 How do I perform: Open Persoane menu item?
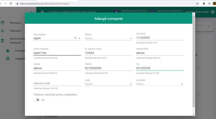point(16,23)
